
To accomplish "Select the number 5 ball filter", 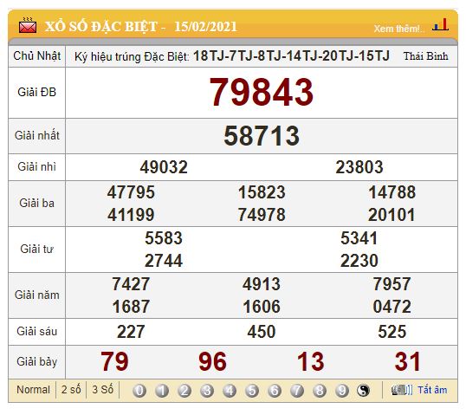I will pyautogui.click(x=252, y=391).
